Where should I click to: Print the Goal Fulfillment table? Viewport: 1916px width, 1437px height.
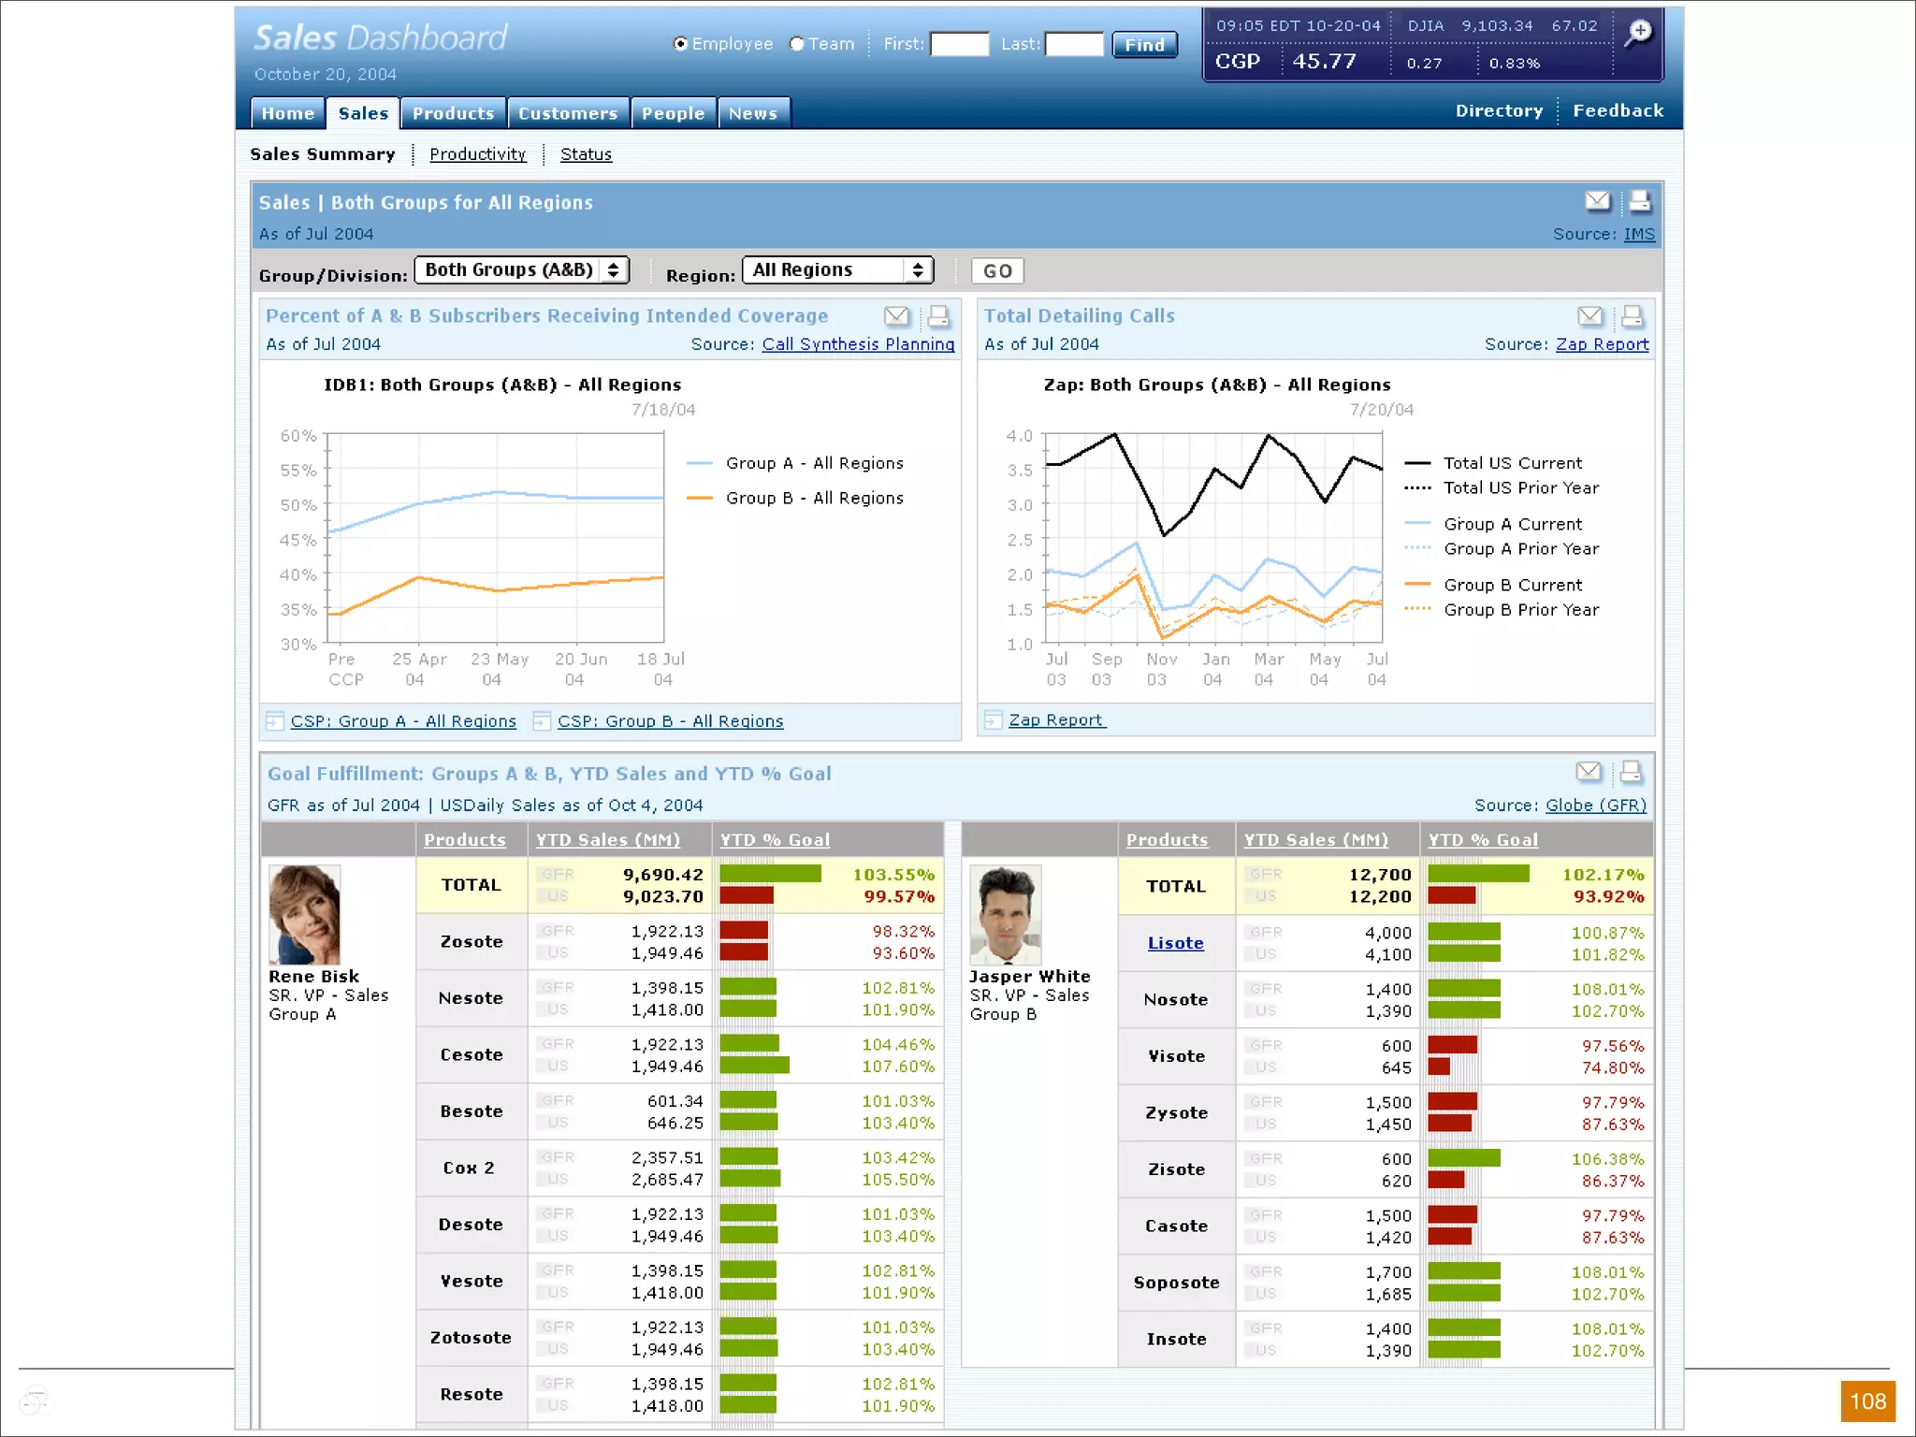pyautogui.click(x=1631, y=772)
